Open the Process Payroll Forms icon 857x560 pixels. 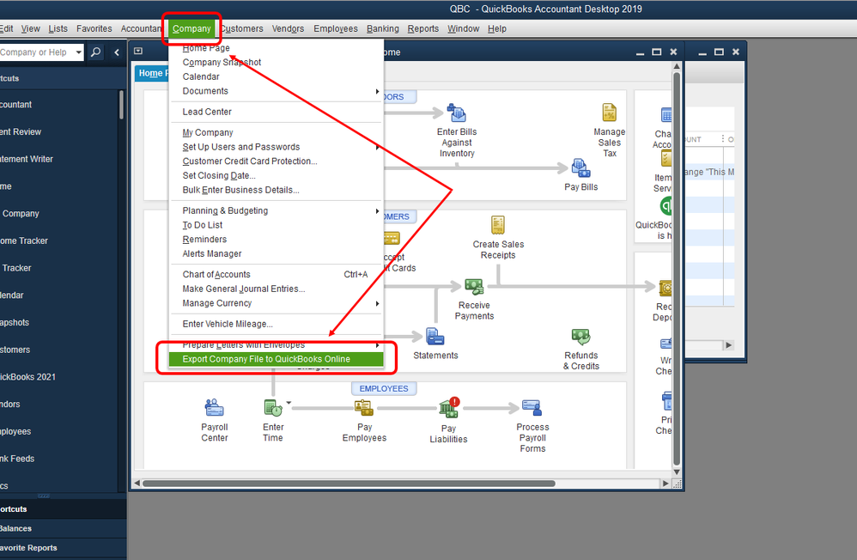coord(532,408)
